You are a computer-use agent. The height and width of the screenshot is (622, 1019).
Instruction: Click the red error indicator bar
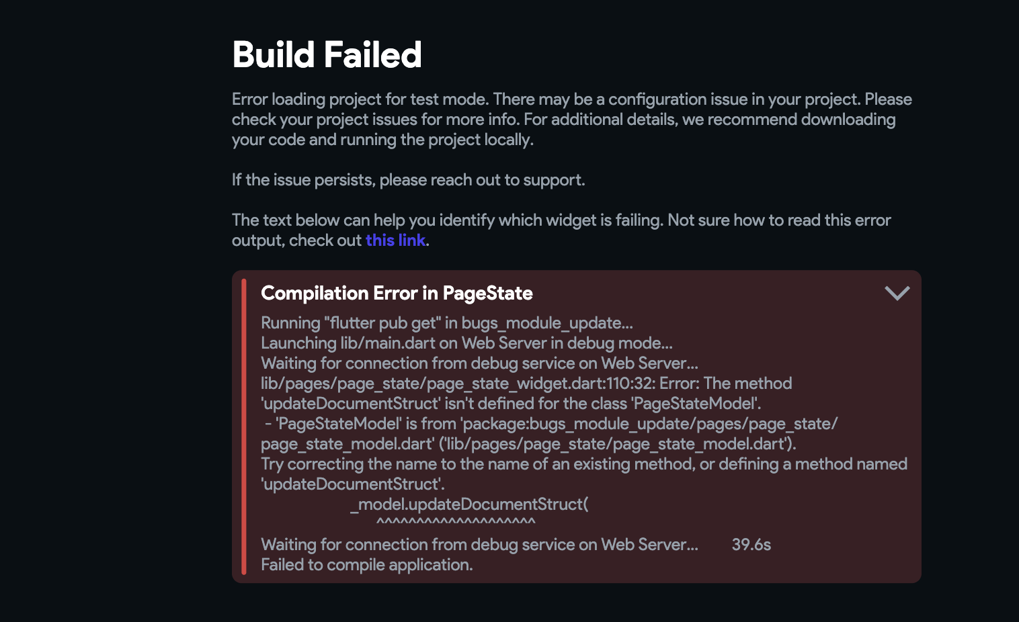point(243,427)
